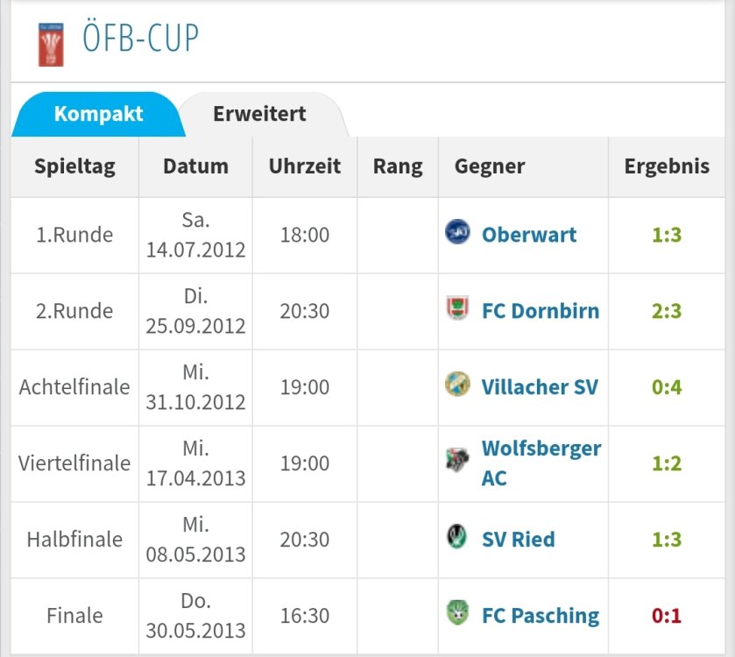Open the 0:1 final match result
This screenshot has width=735, height=657.
(666, 616)
